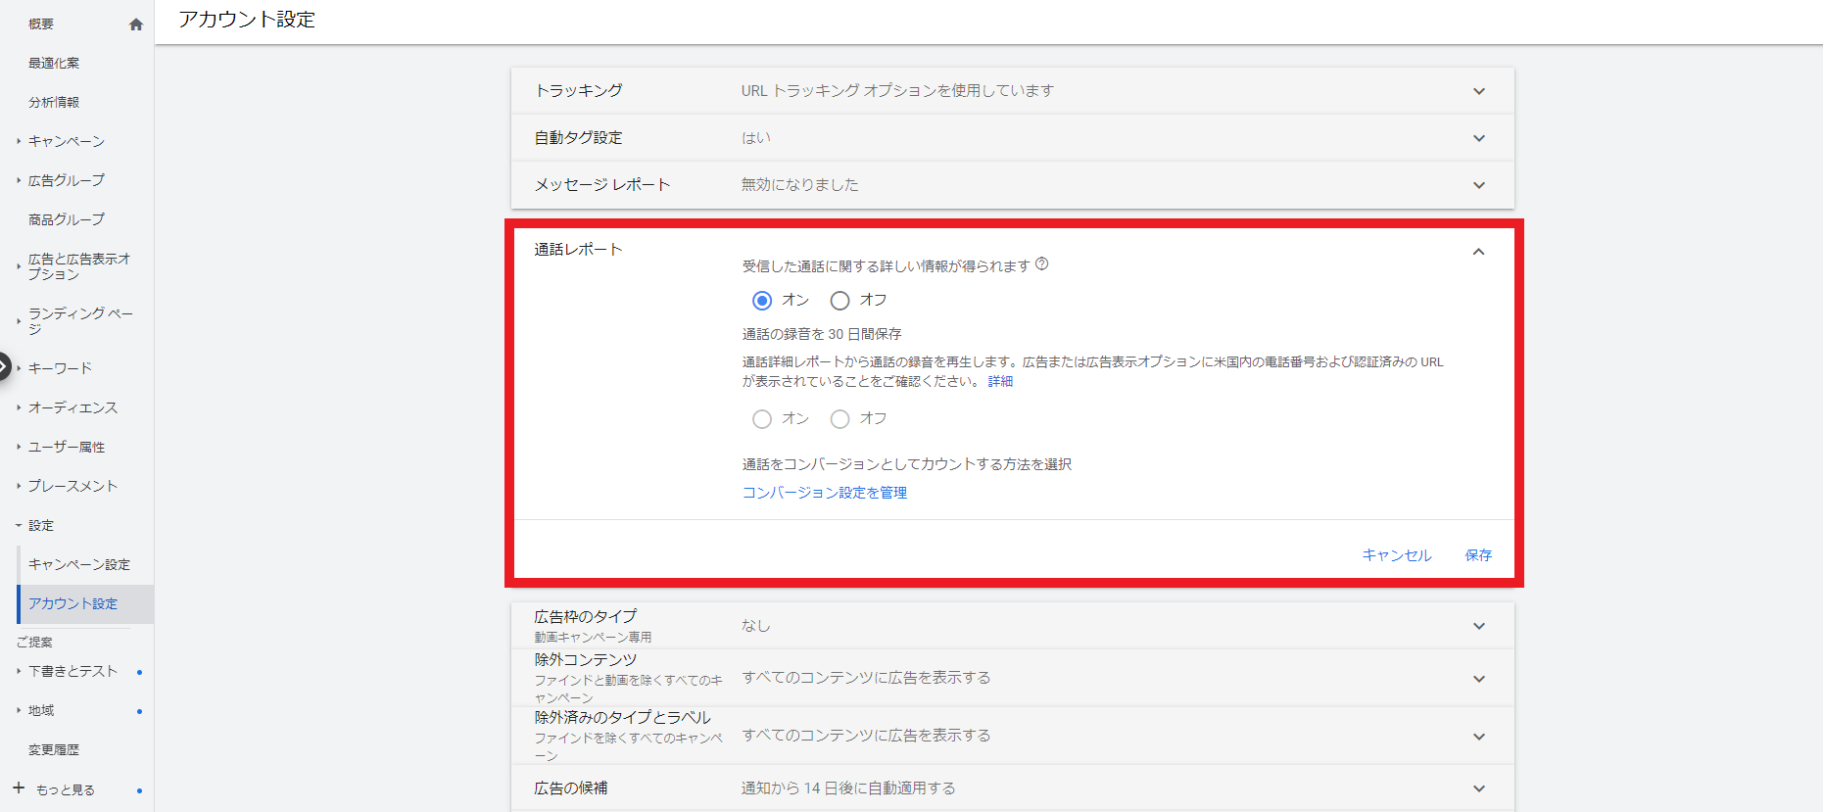Screen dimensions: 1823x812
Task: Select オン for call reporting
Action: coord(762,301)
